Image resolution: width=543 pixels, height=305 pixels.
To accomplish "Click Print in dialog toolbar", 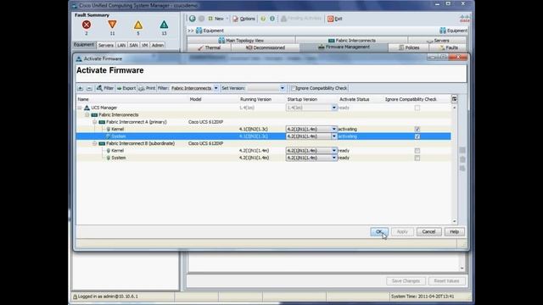I will click(147, 88).
